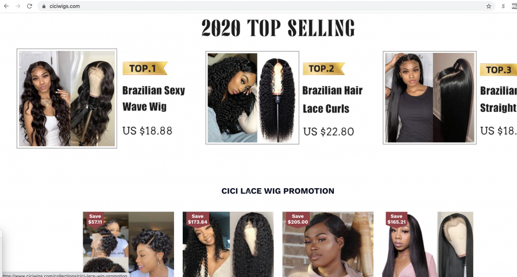Bookmark this page with the star icon
This screenshot has width=517, height=277.
pos(489,6)
